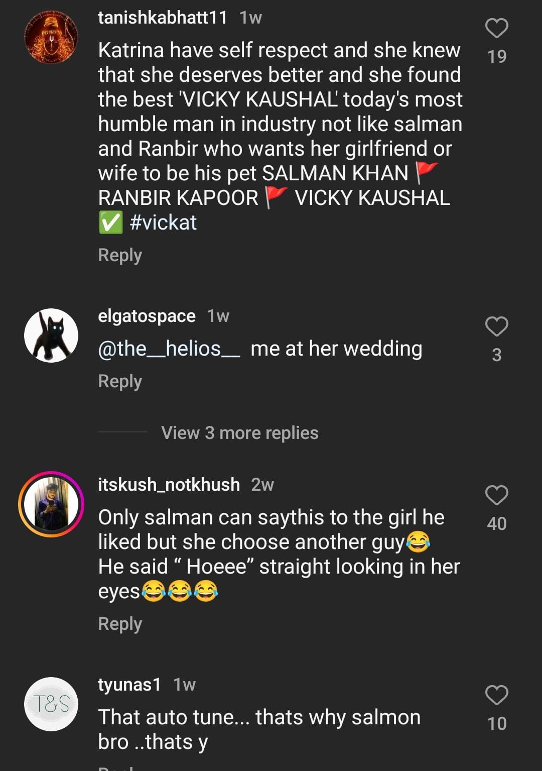View the 40 likes count
542x771 pixels.
click(496, 524)
